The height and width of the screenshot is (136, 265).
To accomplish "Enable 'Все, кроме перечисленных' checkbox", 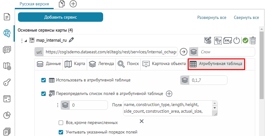I will (61, 122).
